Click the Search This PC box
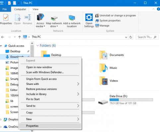This screenshot has width=160, height=132. click(147, 37)
